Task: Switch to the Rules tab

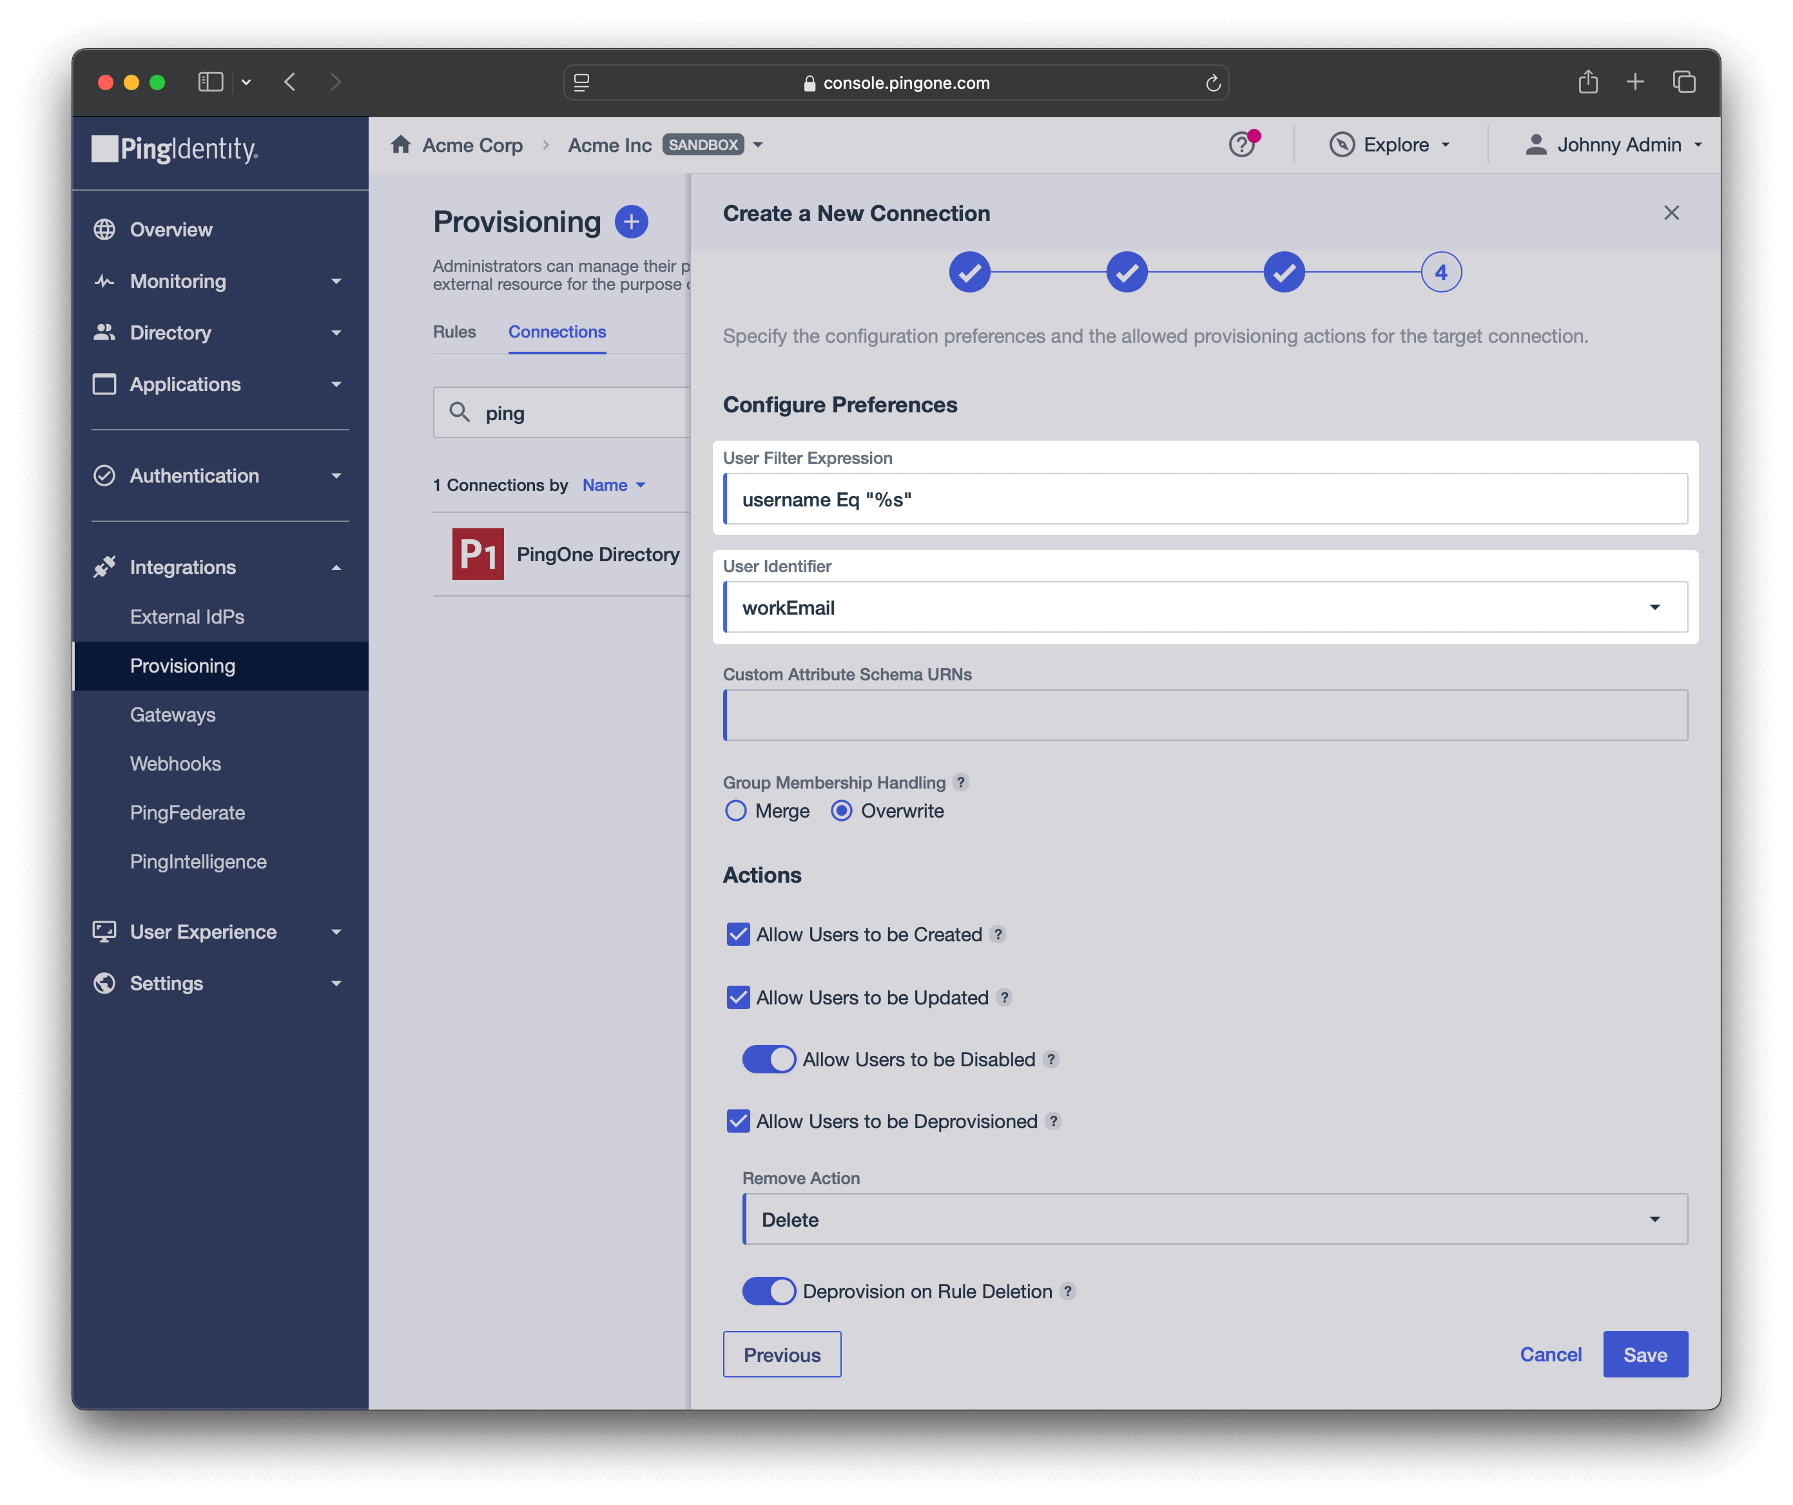Action: coord(454,331)
